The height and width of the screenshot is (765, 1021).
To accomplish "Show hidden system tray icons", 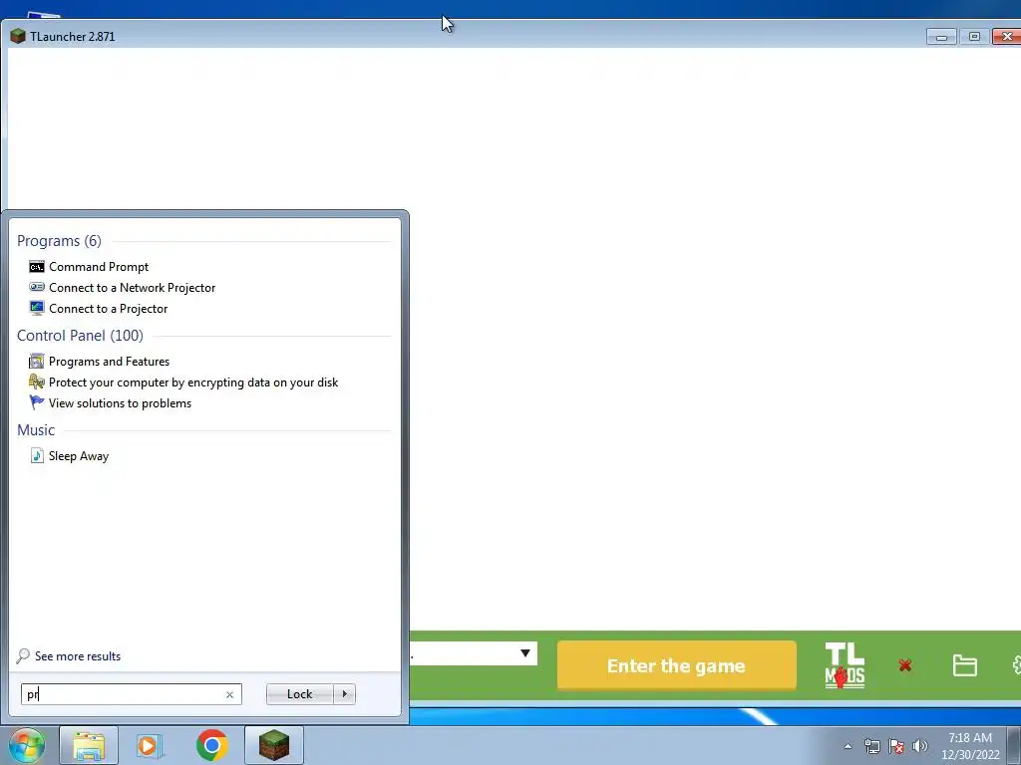I will (x=848, y=746).
